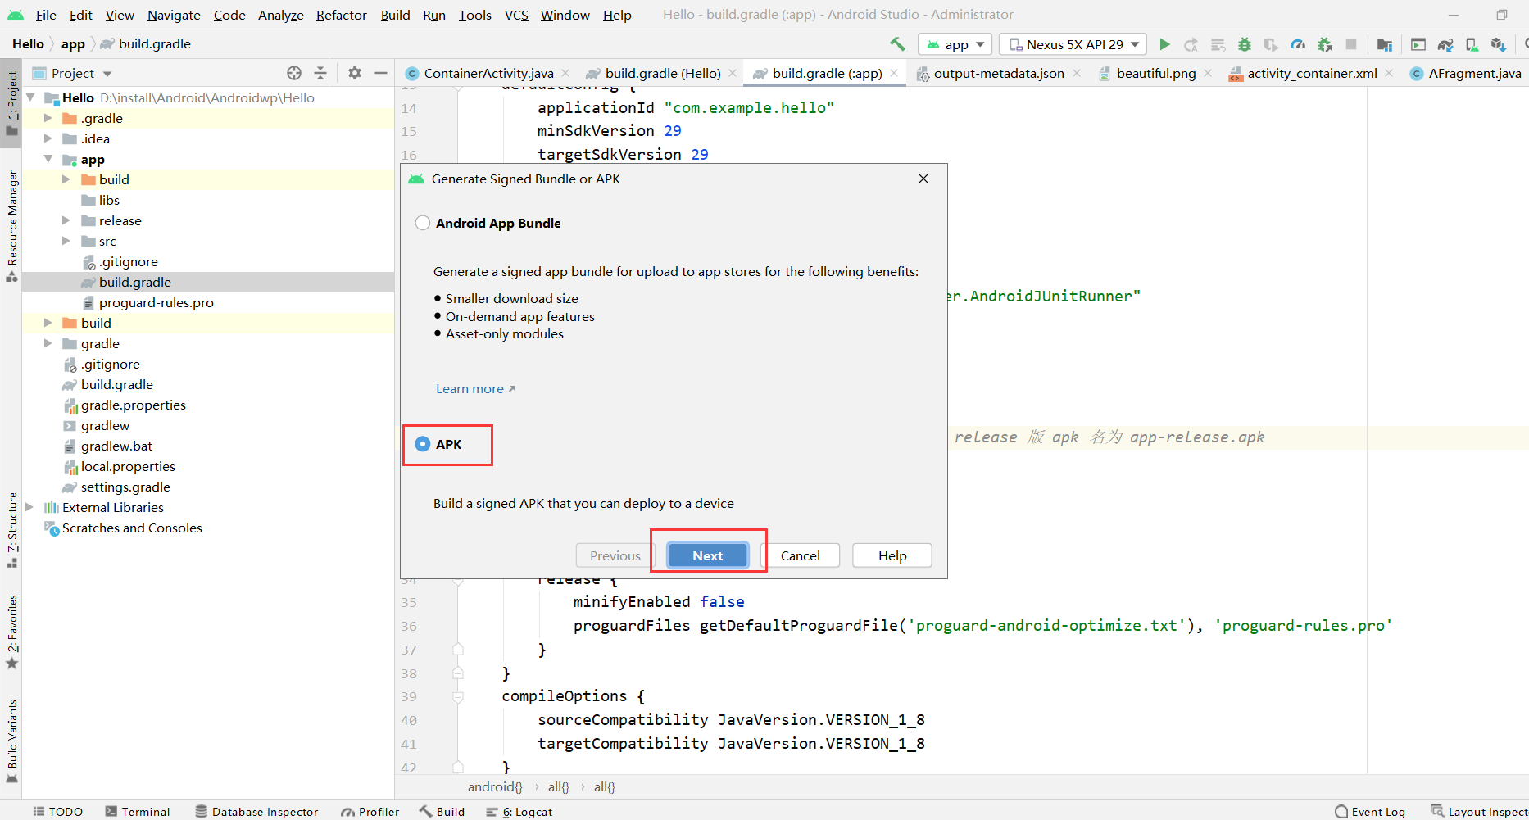Open the Refactor menu

(341, 15)
